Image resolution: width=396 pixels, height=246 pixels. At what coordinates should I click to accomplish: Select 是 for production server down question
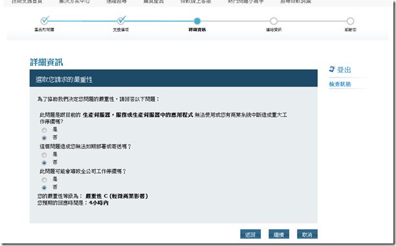[44, 130]
